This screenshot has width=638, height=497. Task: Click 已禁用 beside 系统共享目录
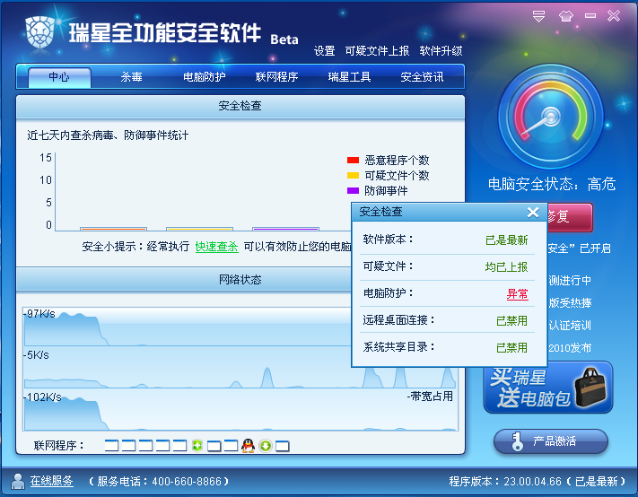[x=511, y=348]
